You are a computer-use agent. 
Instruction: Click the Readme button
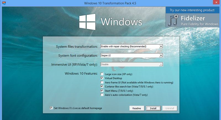click(137, 108)
